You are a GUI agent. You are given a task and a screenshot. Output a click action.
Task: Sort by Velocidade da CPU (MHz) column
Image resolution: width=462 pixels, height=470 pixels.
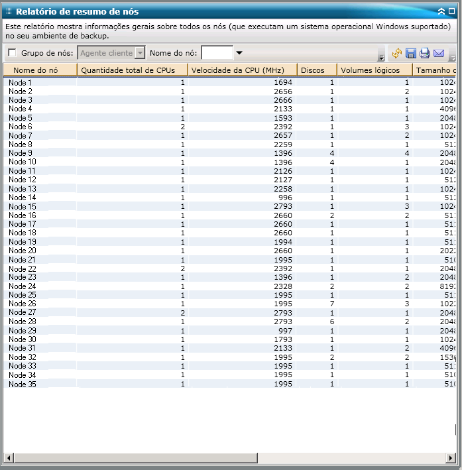pyautogui.click(x=242, y=70)
